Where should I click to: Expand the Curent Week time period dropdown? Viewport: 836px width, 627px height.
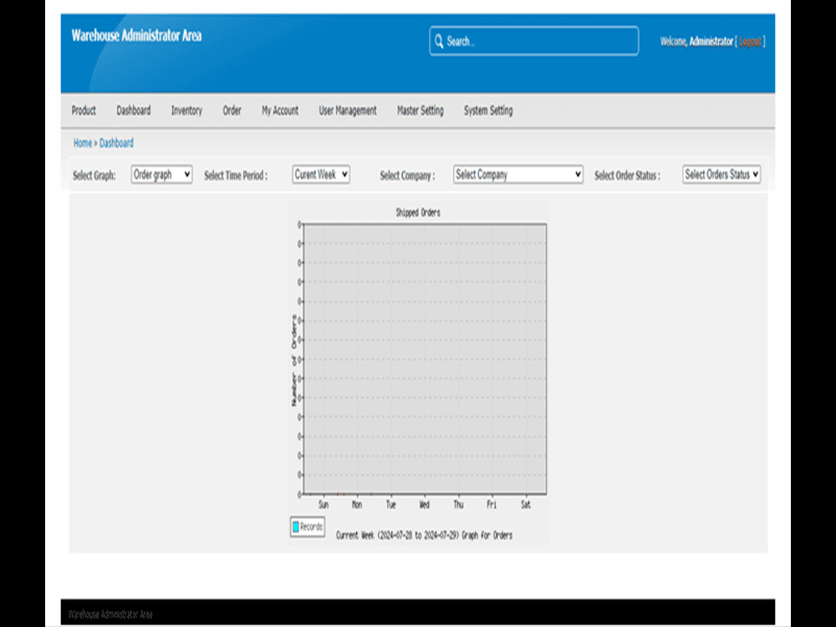click(x=321, y=175)
